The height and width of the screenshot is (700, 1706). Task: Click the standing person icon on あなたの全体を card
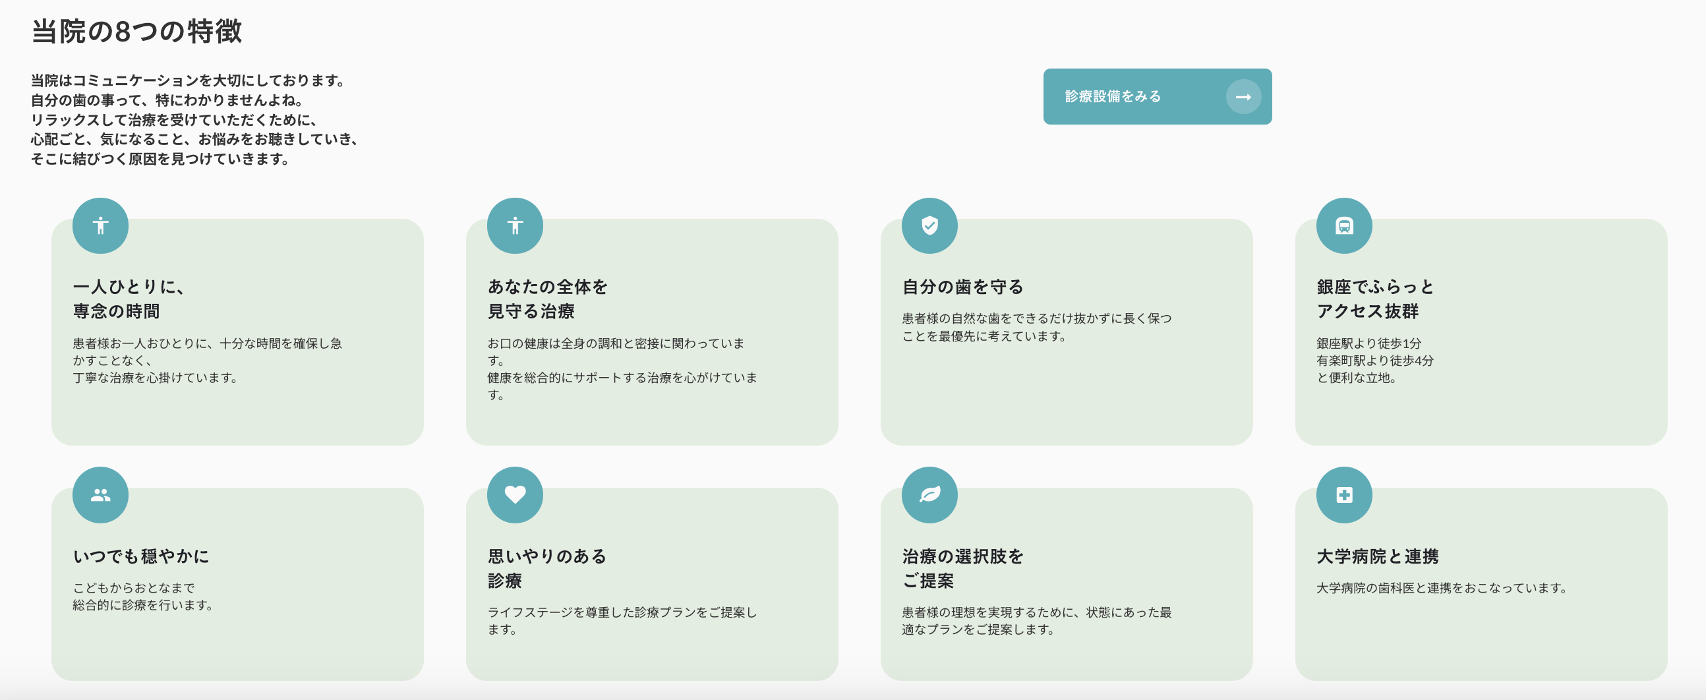515,225
